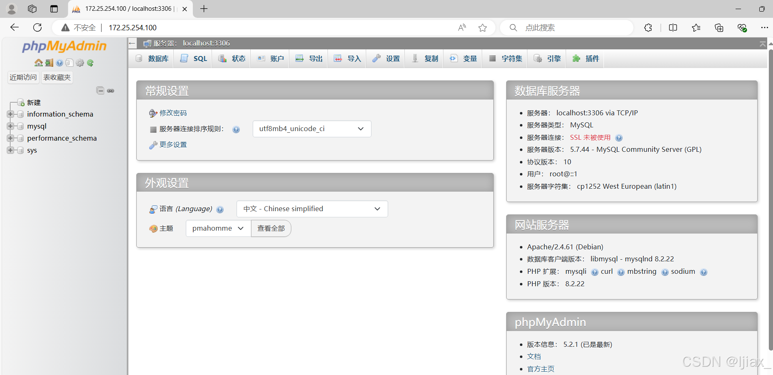Open the 复制 replication tab
This screenshot has width=773, height=375.
[425, 58]
